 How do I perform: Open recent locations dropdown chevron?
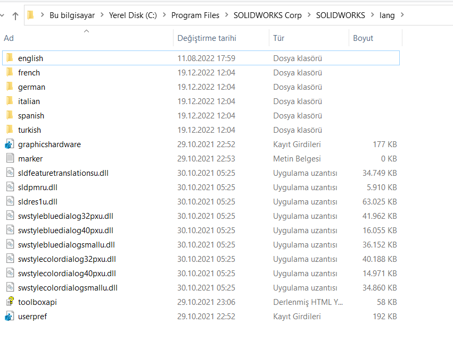click(x=2, y=15)
